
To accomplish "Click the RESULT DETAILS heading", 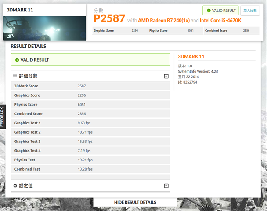I will point(28,46).
